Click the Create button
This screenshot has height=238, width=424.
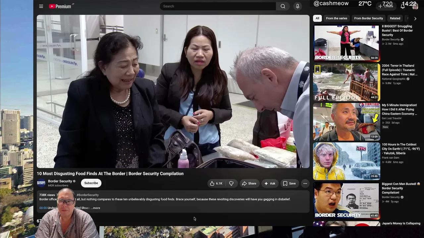coord(386,6)
